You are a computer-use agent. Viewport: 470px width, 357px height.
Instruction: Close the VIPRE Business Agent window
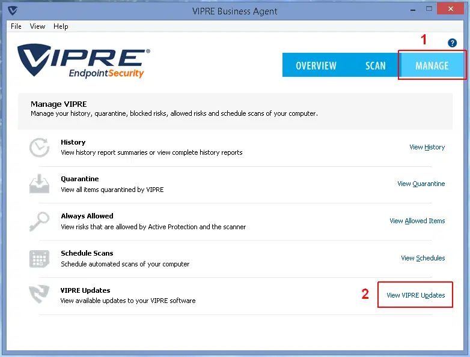pyautogui.click(x=451, y=8)
